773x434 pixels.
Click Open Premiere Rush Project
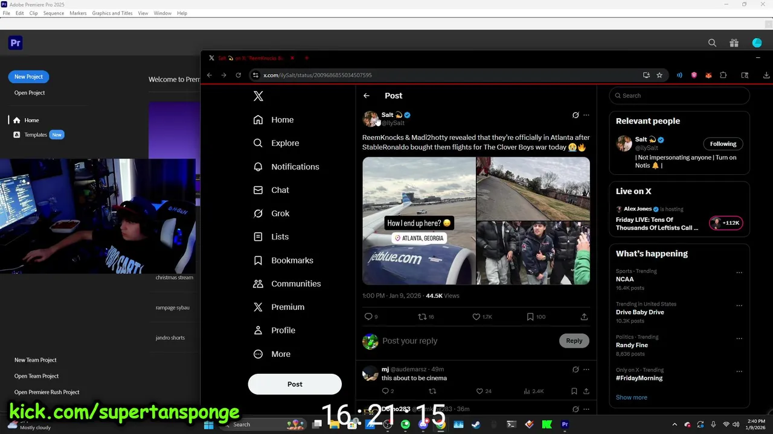tap(47, 392)
